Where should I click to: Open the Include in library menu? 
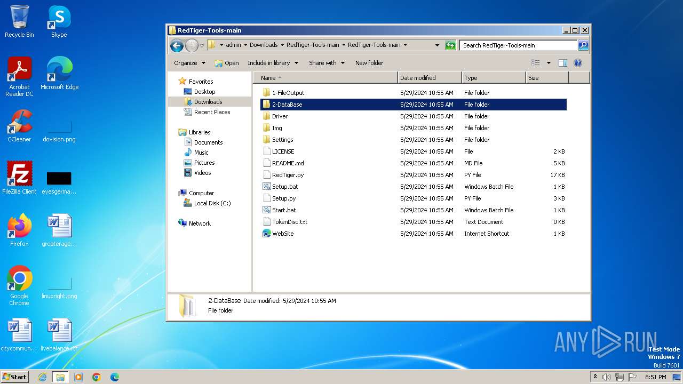click(272, 63)
